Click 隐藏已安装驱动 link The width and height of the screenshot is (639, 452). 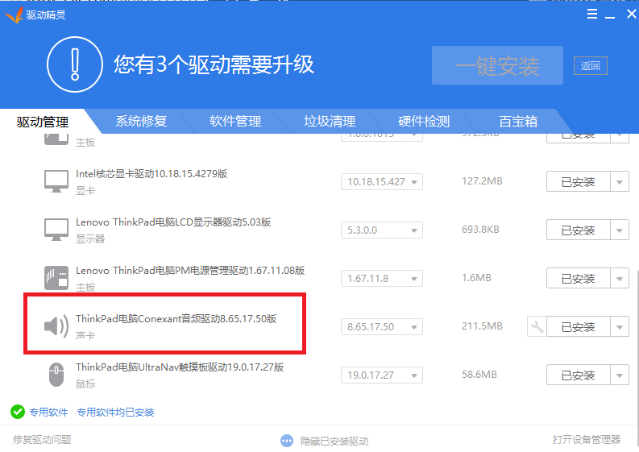pos(334,441)
